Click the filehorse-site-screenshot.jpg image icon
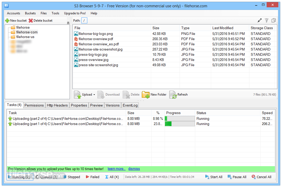The width and height of the screenshot is (282, 187). click(76, 49)
